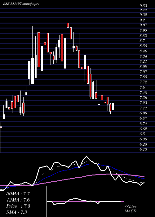Select the 6.87 price level label
The width and height of the screenshot is (155, 217).
(143, 118)
